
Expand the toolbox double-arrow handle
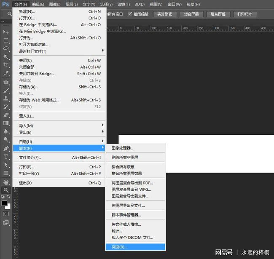3,21
